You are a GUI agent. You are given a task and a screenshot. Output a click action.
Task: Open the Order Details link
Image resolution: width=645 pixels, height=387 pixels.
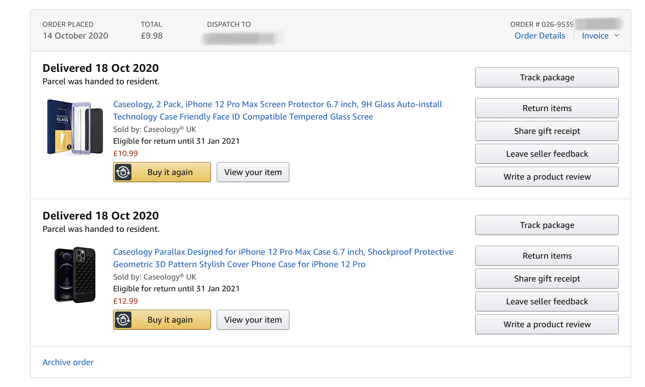click(x=539, y=36)
